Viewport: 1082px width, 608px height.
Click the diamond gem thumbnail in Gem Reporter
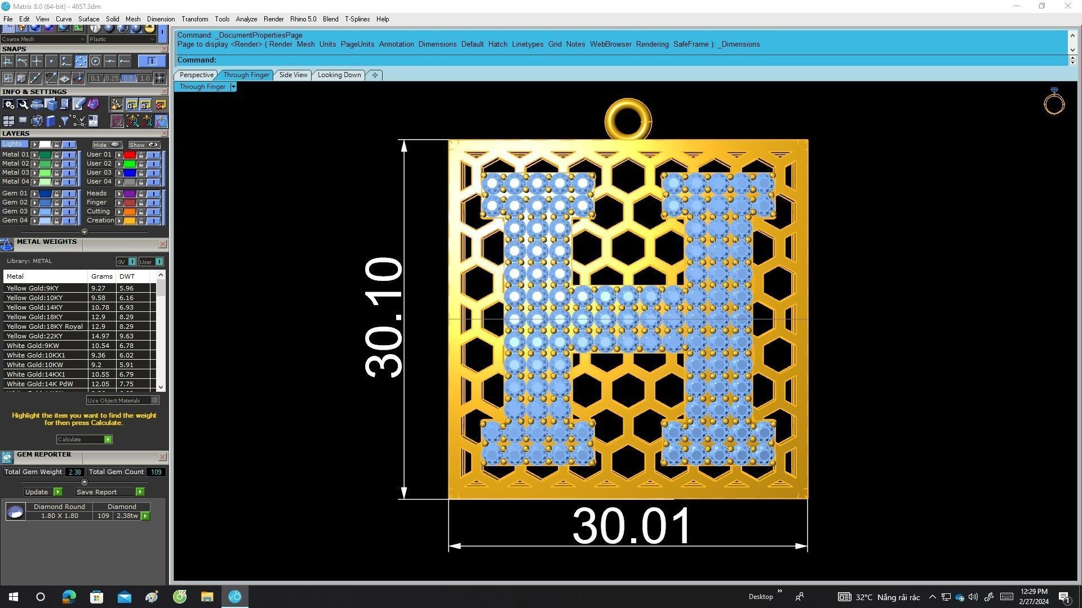15,511
